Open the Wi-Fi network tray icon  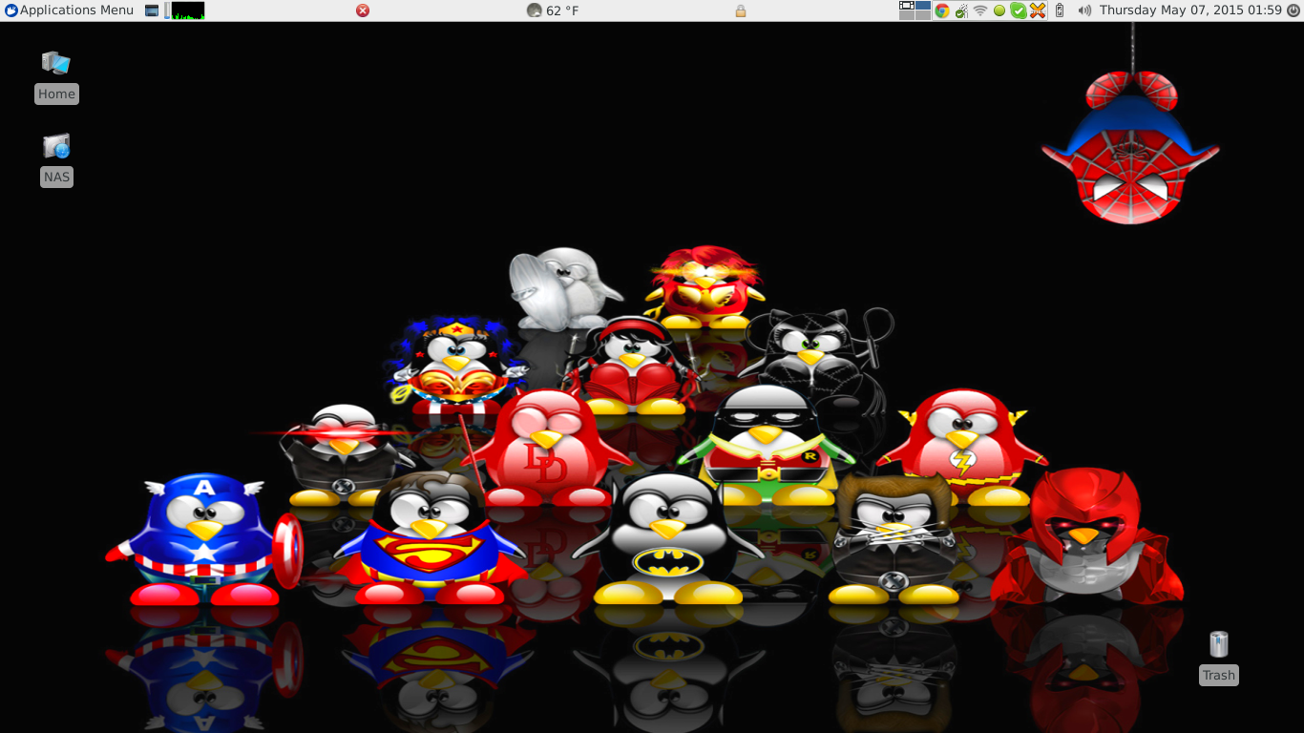point(980,10)
